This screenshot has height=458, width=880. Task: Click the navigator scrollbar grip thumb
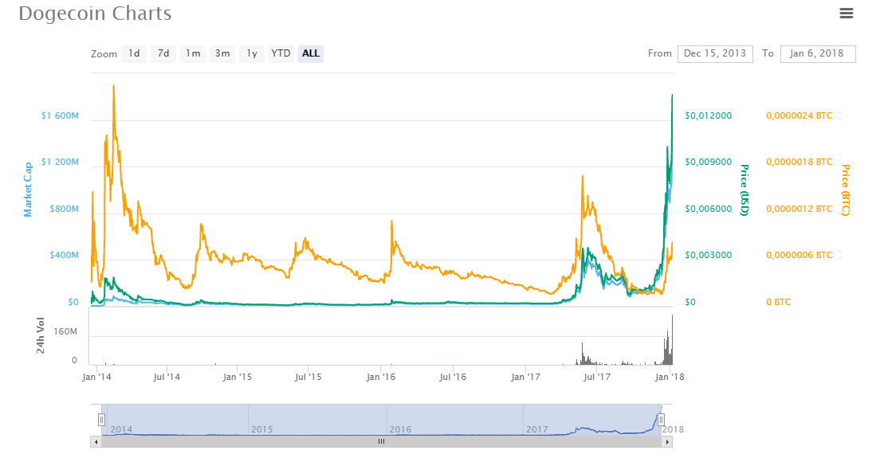pos(382,442)
